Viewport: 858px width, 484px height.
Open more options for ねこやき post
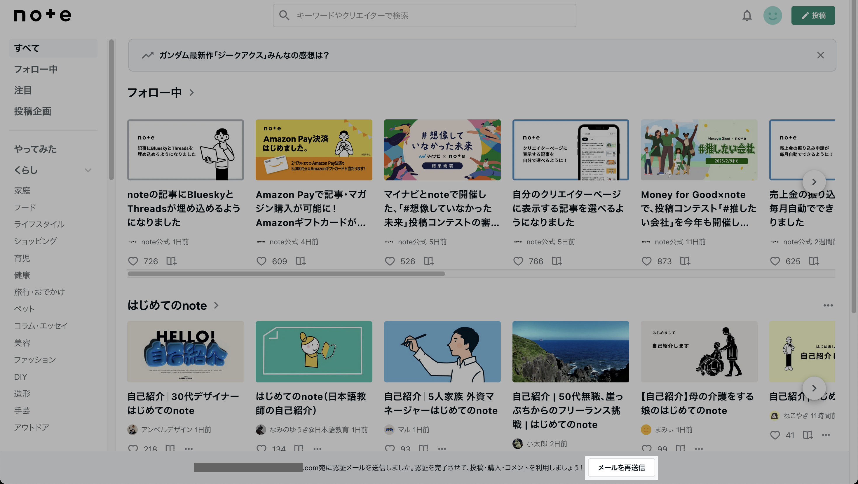tap(826, 435)
